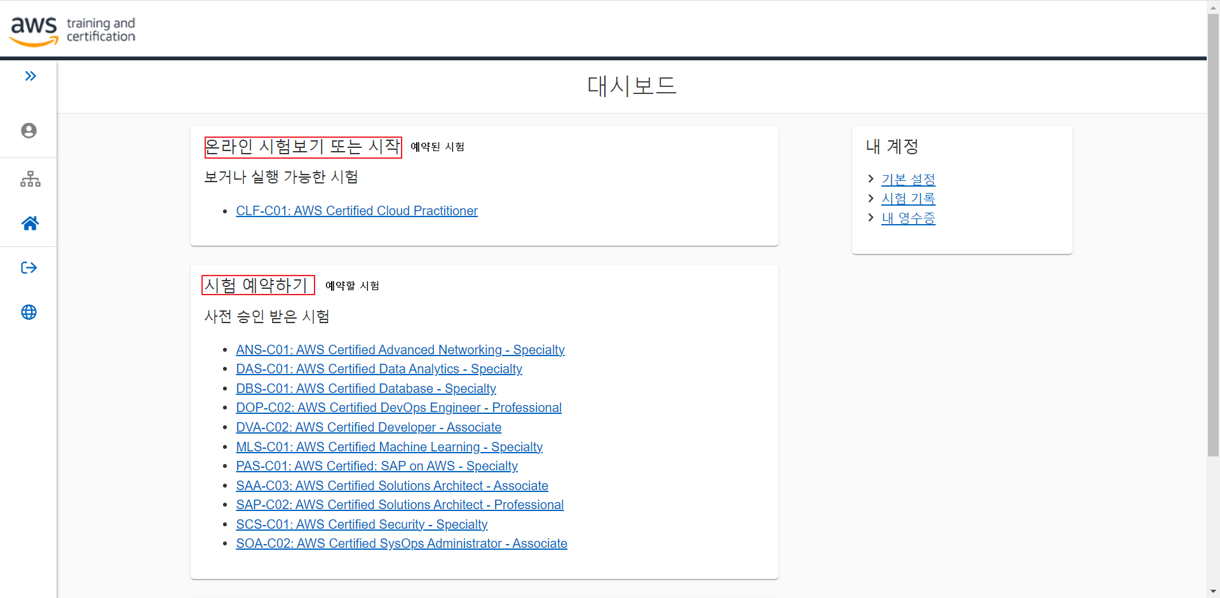
Task: Schedule DAS-C01 Data Analytics Specialty exam
Action: pos(379,369)
